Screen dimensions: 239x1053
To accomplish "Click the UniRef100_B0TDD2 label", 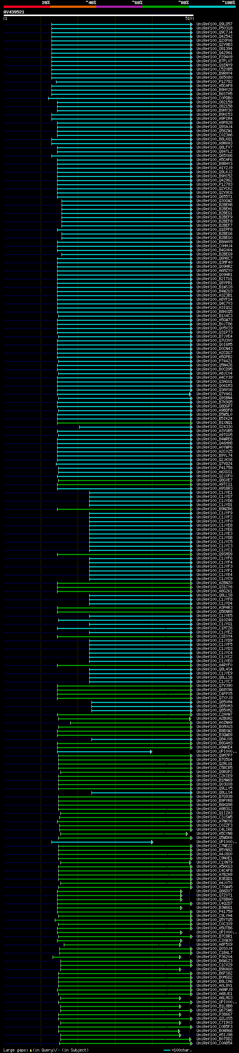I will pyautogui.click(x=214, y=1039).
